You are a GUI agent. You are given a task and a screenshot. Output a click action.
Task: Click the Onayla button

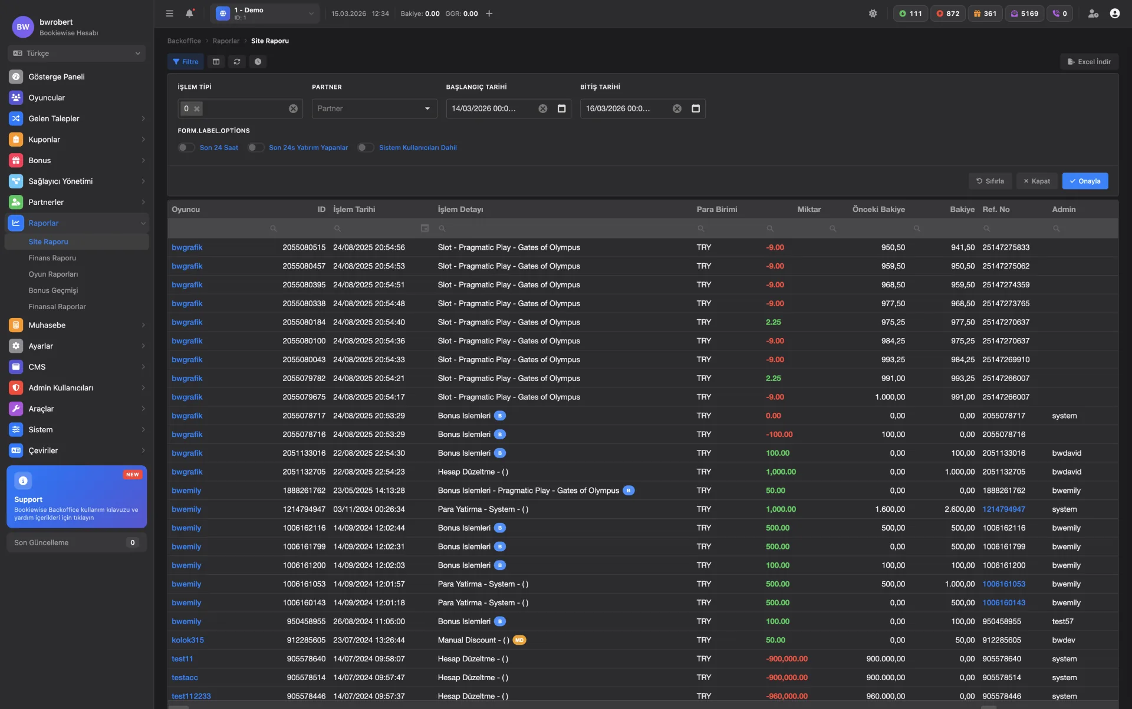1085,181
